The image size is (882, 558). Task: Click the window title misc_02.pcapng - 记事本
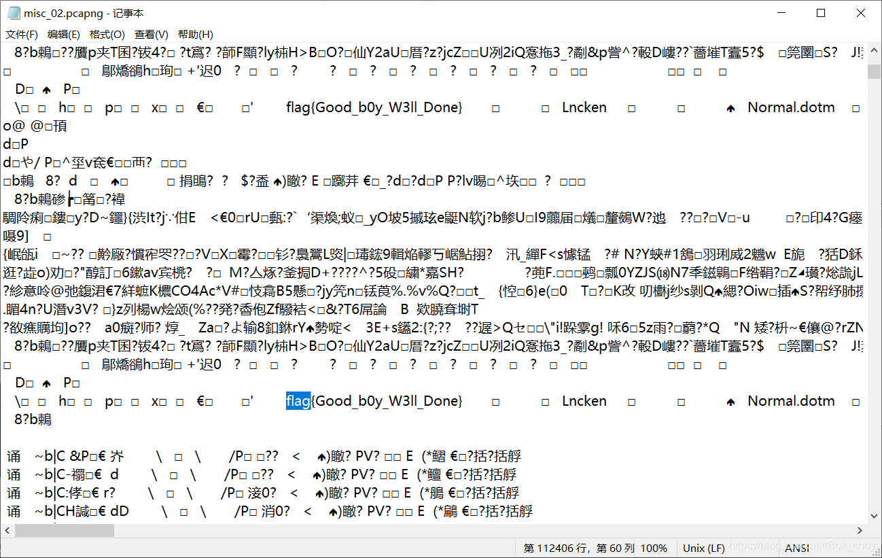[84, 13]
